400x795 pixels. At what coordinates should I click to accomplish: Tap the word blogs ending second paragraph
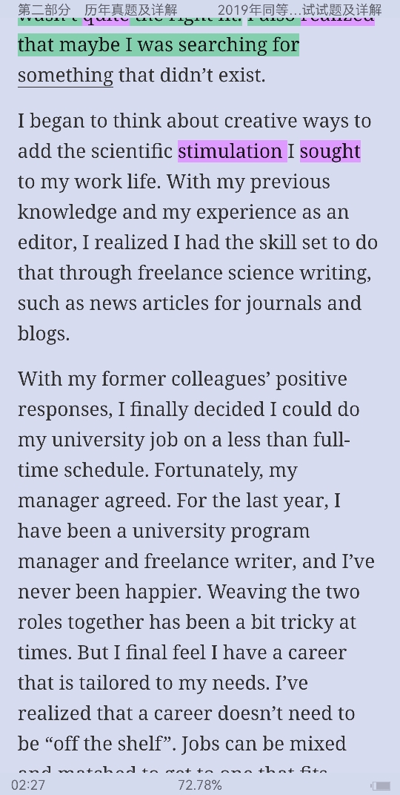coord(44,334)
